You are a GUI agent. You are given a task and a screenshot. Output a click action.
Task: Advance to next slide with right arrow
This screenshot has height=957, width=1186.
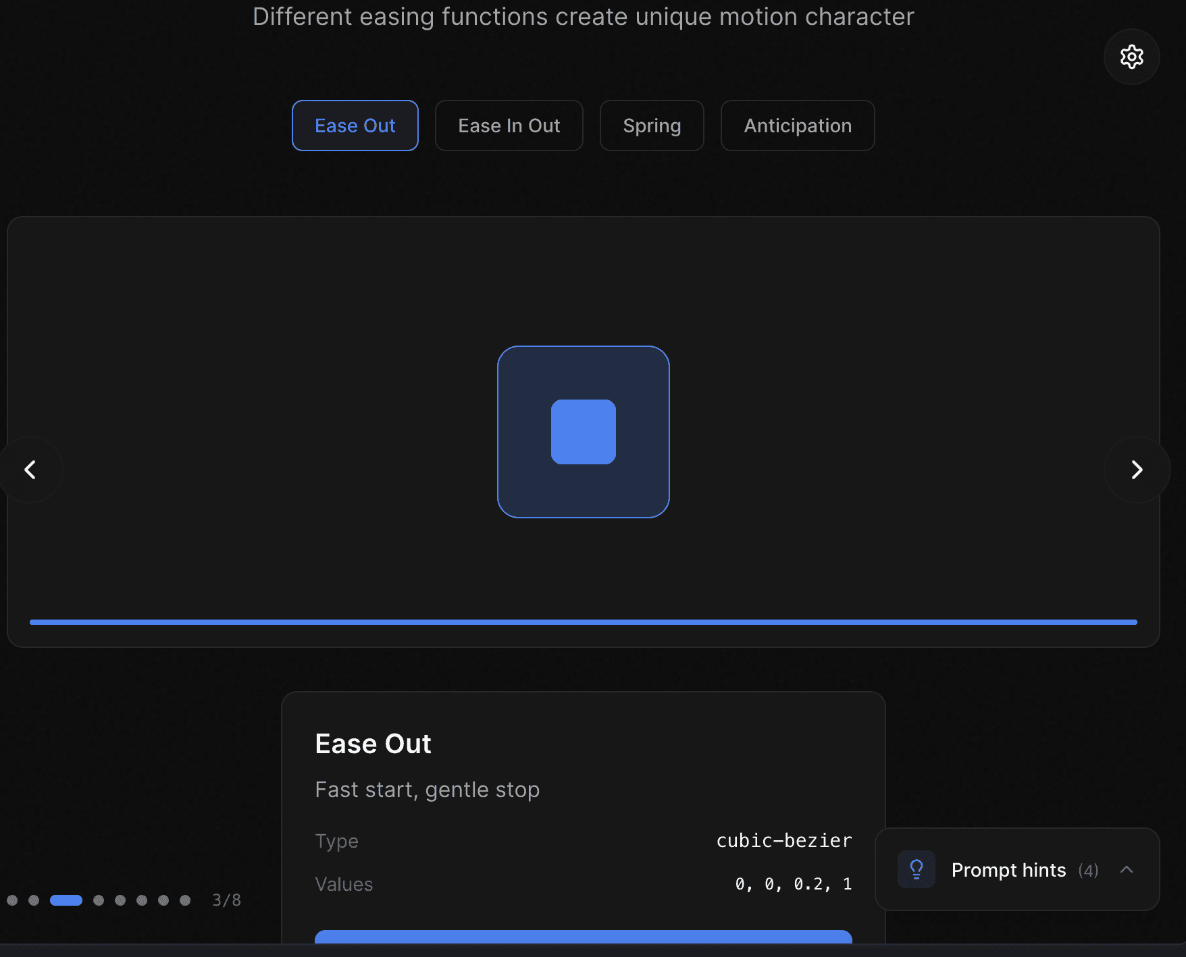[x=1137, y=470]
